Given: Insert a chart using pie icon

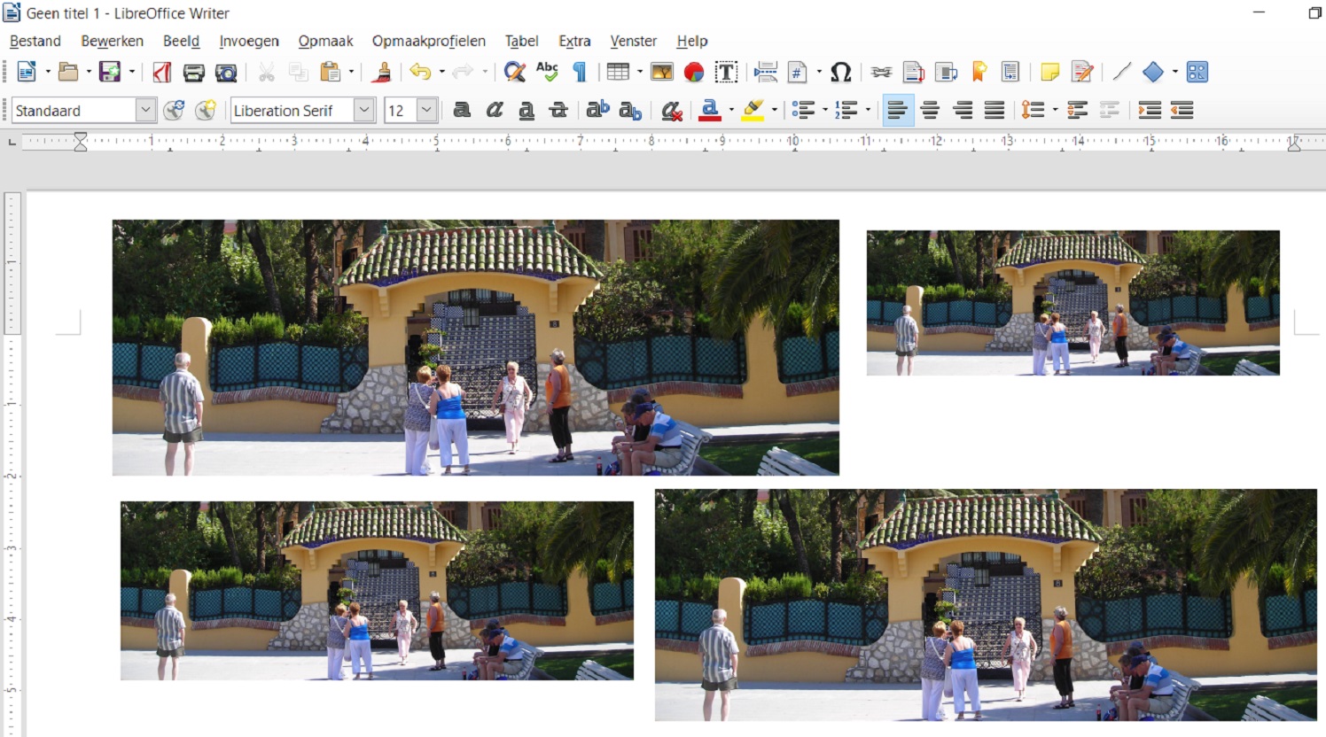Looking at the screenshot, I should coord(694,73).
